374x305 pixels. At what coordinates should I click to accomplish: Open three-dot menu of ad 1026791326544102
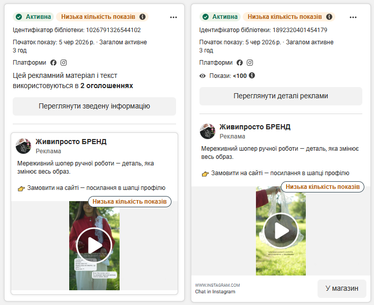174,17
